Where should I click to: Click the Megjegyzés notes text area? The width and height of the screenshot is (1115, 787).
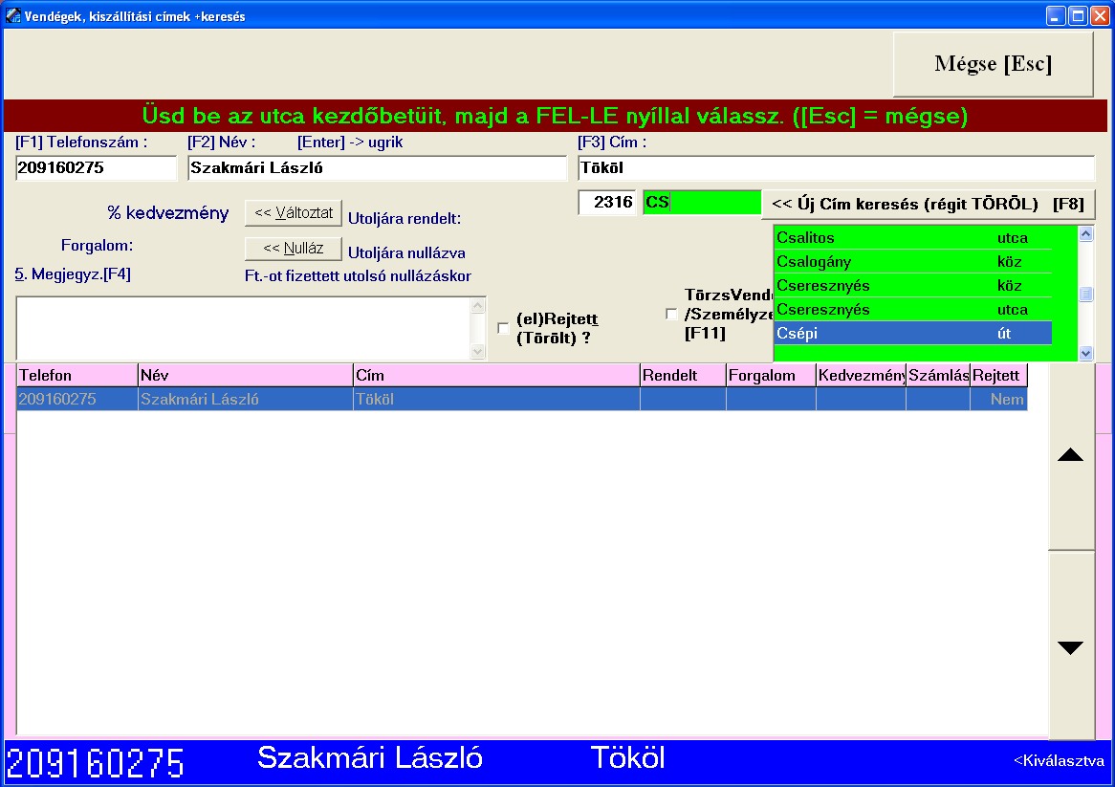(243, 328)
